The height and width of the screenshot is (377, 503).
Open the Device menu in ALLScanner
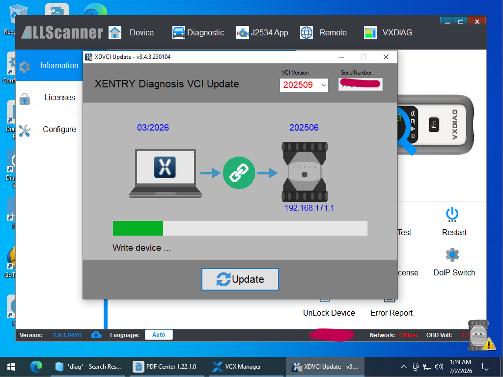coord(141,33)
